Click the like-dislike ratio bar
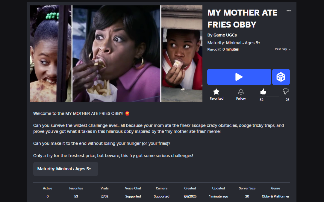324x202 pixels. 274,96
